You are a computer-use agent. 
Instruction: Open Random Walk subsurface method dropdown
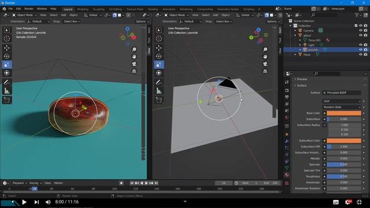[x=342, y=107]
